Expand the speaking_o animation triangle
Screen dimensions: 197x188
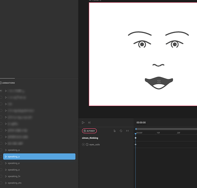[x=6, y=170]
